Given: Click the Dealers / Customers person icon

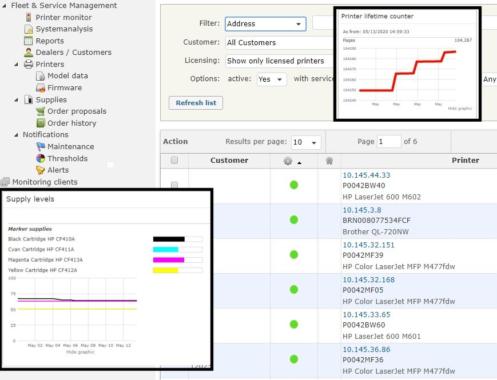Looking at the screenshot, I should [29, 53].
